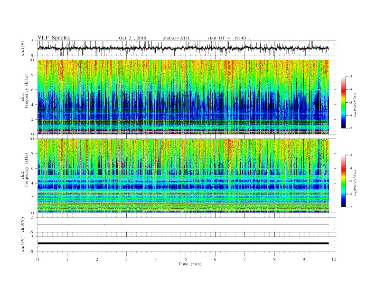Click the "-7" value at ch.2 color bar bottom
The image size is (376, 291).
pos(350,207)
